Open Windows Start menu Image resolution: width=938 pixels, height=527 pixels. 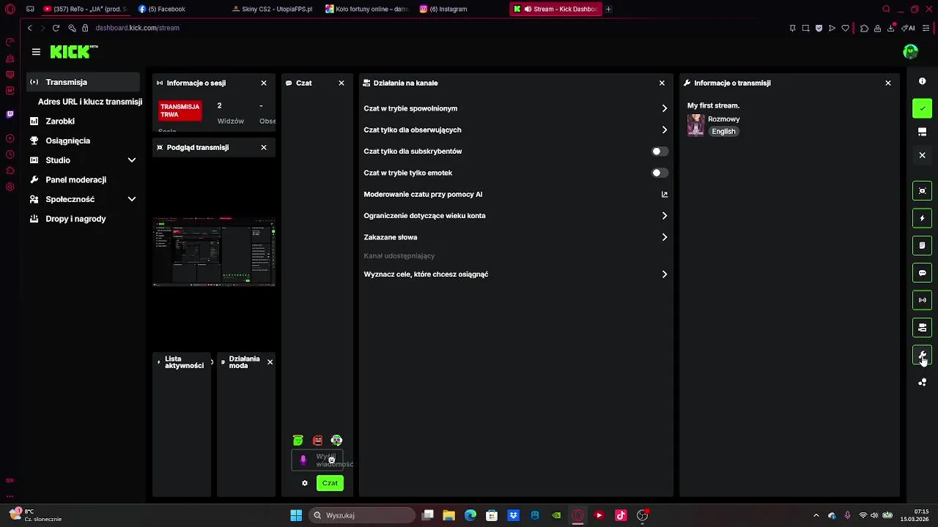[296, 515]
